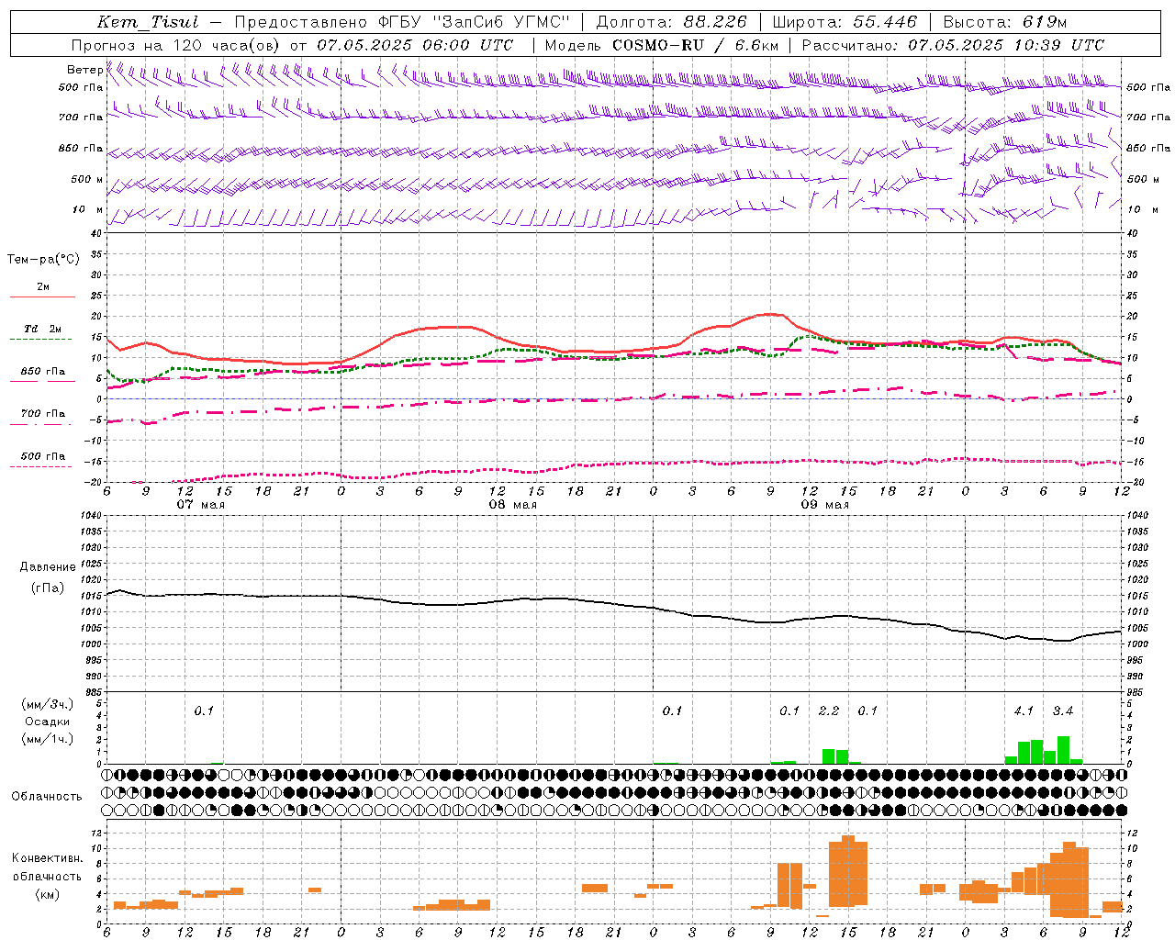Click the 'Ветер' wind panel label
This screenshot has width=1175, height=940.
85,70
